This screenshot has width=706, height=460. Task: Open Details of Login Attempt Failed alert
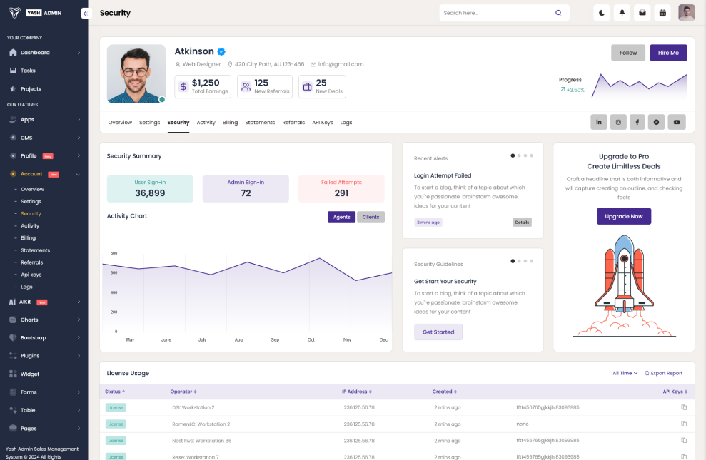(x=522, y=222)
